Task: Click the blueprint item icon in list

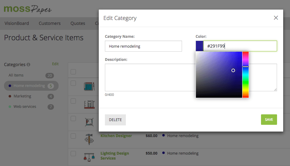Action: pyautogui.click(x=89, y=86)
